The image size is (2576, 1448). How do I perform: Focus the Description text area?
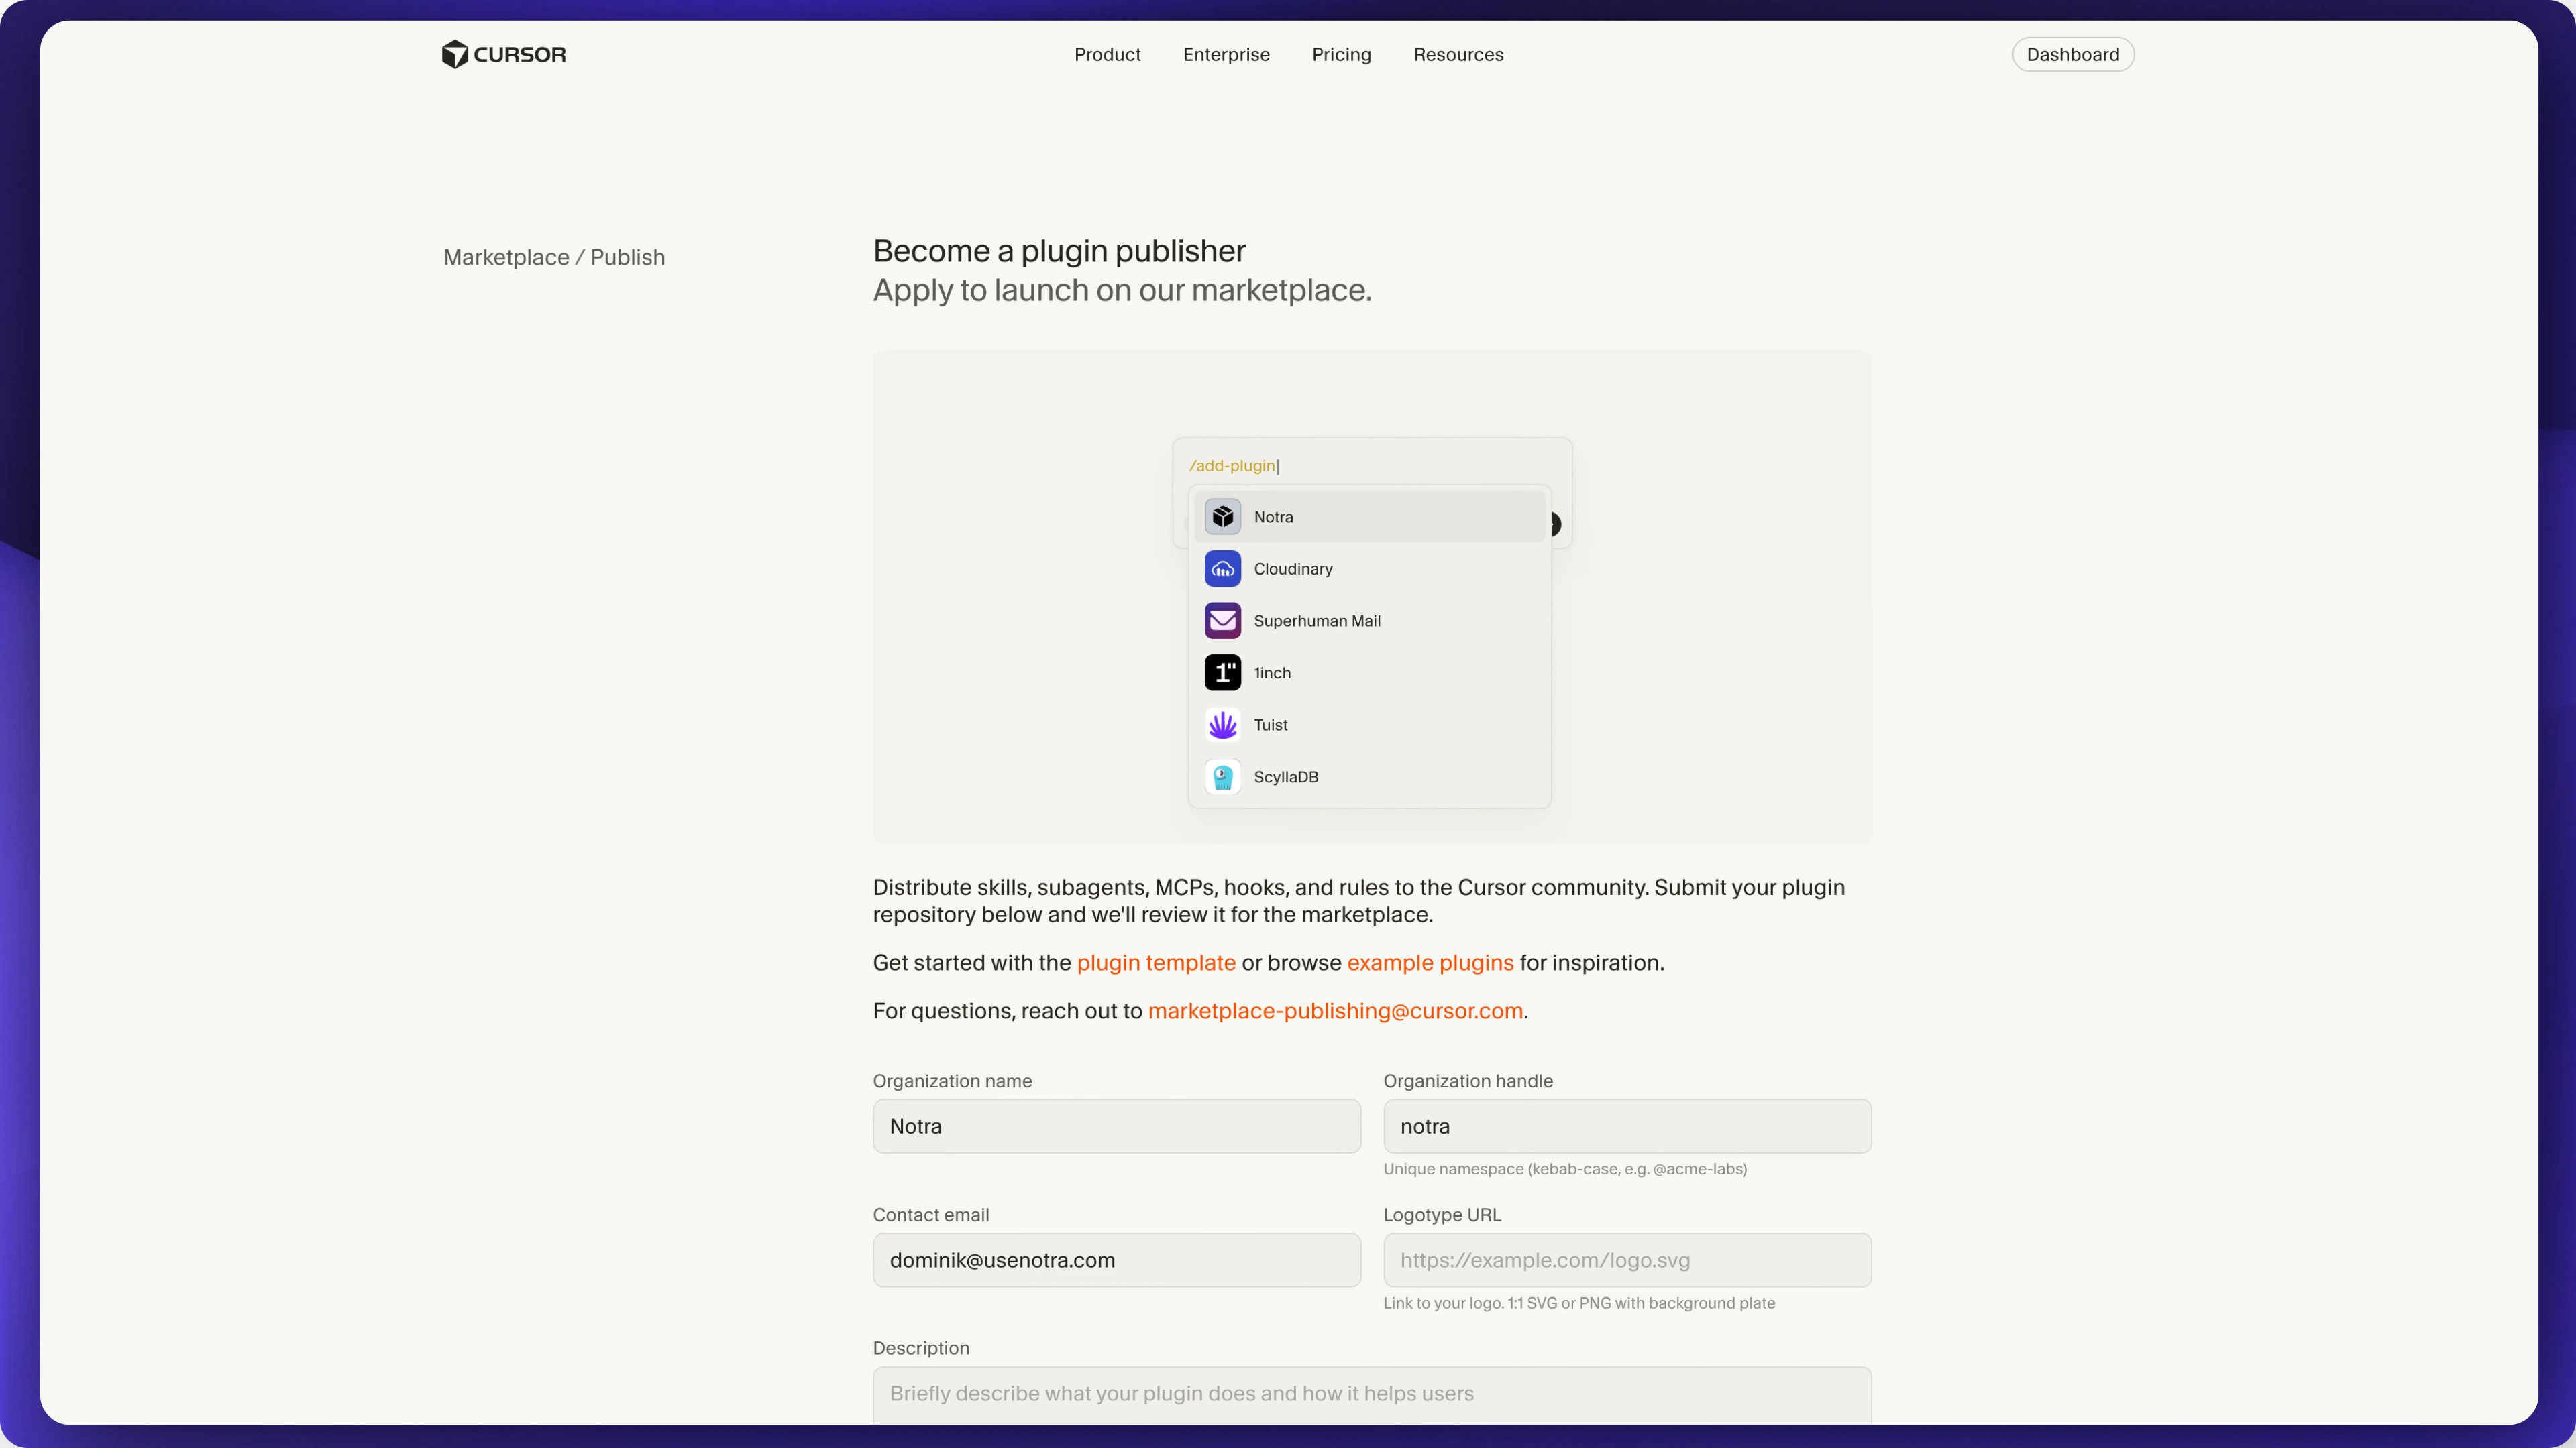coord(1372,1395)
